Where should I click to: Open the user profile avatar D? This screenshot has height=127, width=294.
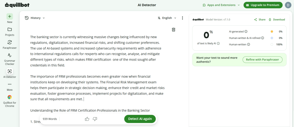(x=288, y=5)
